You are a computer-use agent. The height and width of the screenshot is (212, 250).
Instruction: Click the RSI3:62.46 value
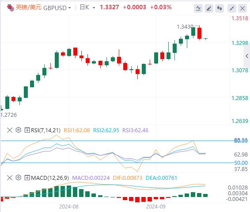[x=135, y=130]
